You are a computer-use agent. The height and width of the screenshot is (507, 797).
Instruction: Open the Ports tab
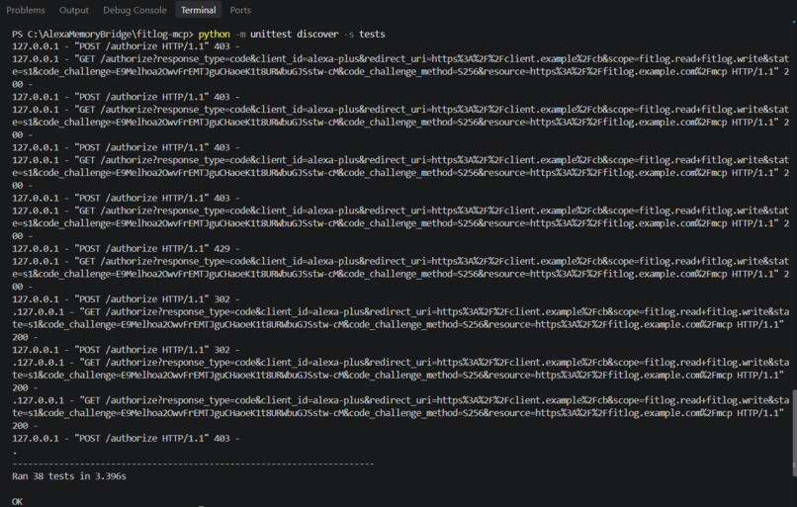[x=240, y=10]
